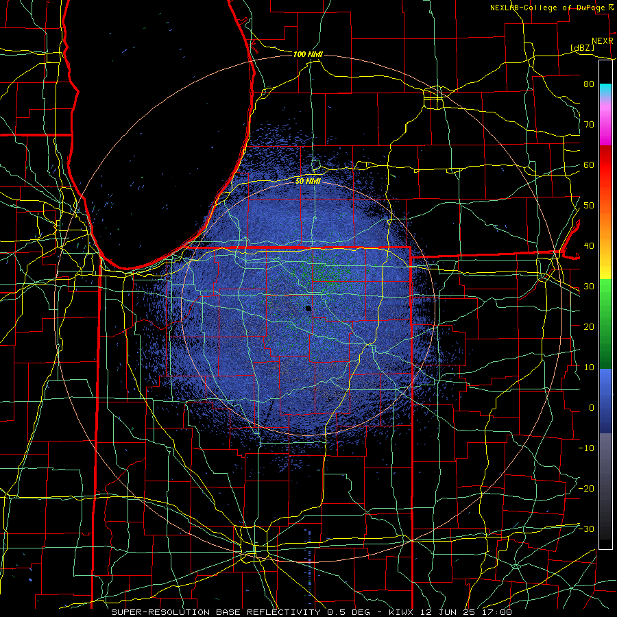Click the 0 dBZ scale value

pyautogui.click(x=592, y=408)
